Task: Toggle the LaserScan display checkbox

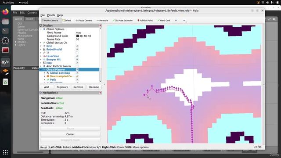Action: point(77,56)
